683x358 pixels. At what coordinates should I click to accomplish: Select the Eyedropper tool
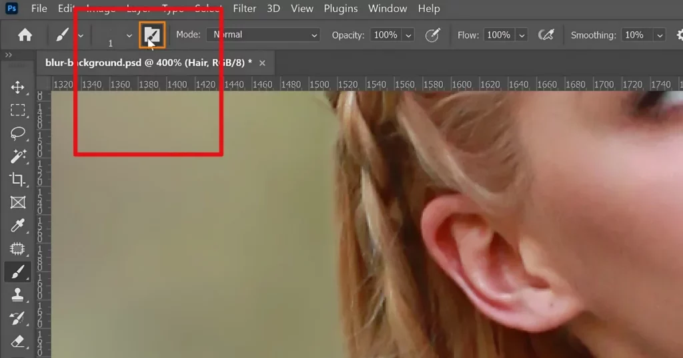coord(18,226)
